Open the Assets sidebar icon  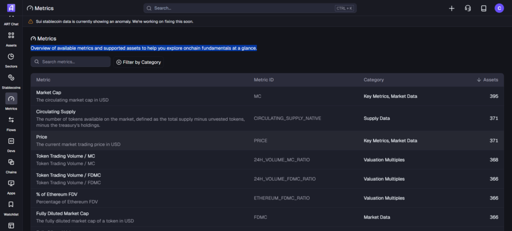tap(11, 35)
